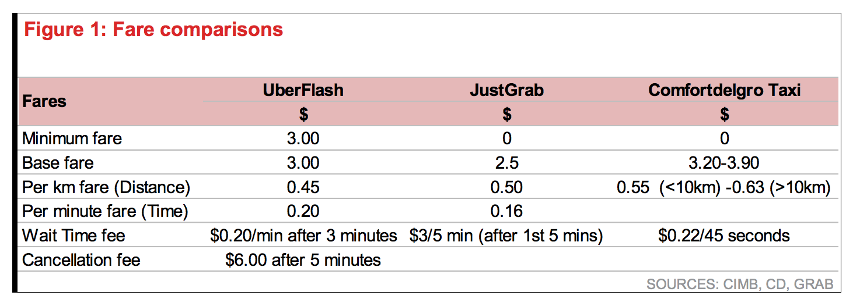
Task: Click the "SOURCES: CIMB, CD, GRAB" footnote
Action: (740, 284)
